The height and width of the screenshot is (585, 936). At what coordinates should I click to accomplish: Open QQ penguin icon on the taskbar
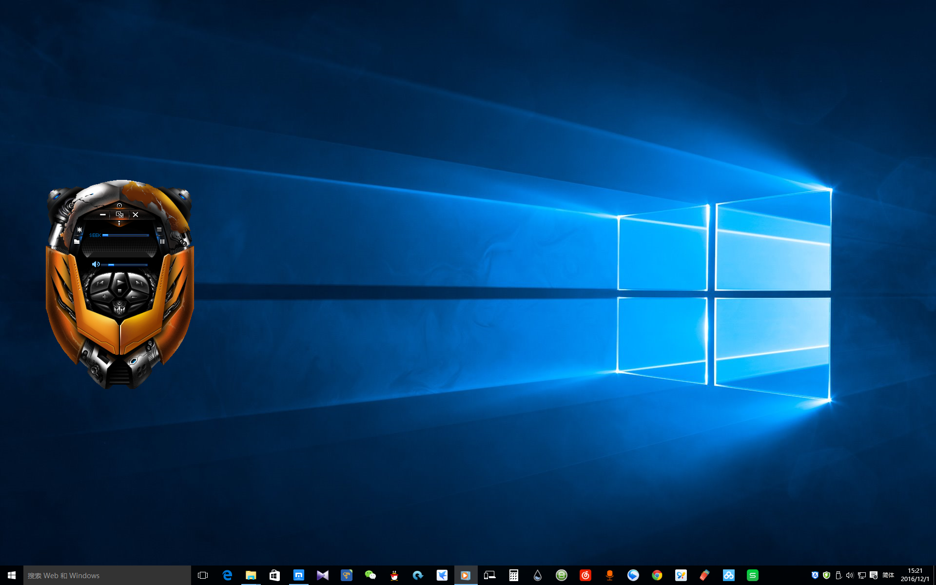coord(394,575)
